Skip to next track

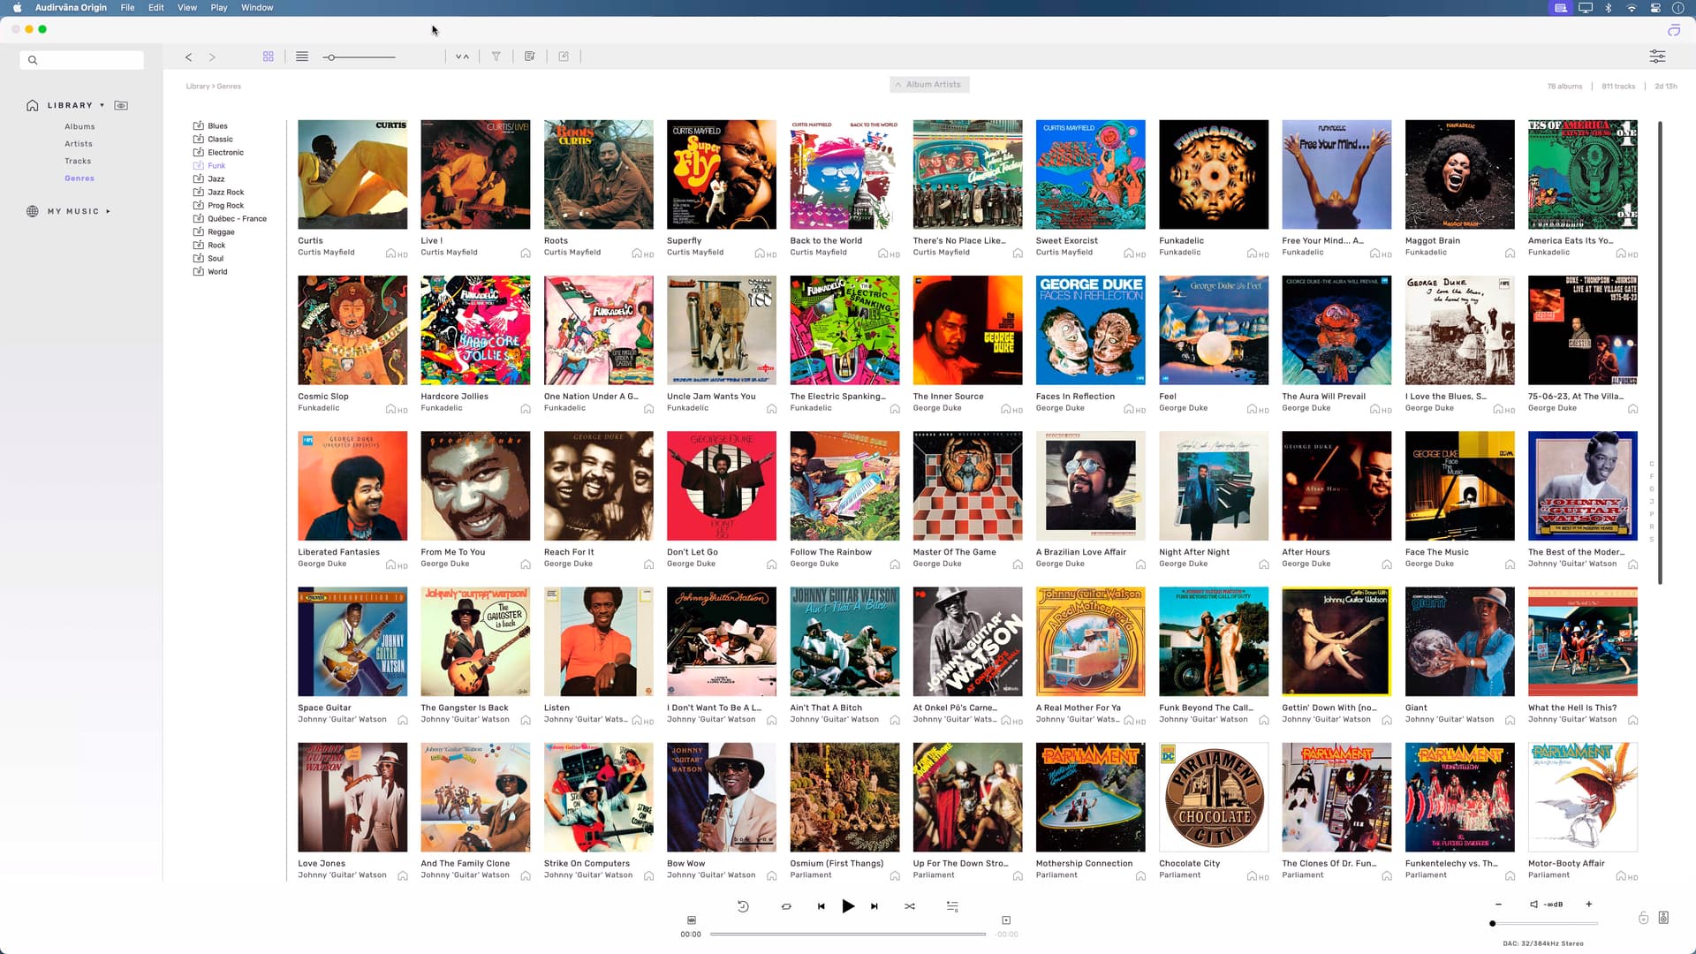click(874, 906)
